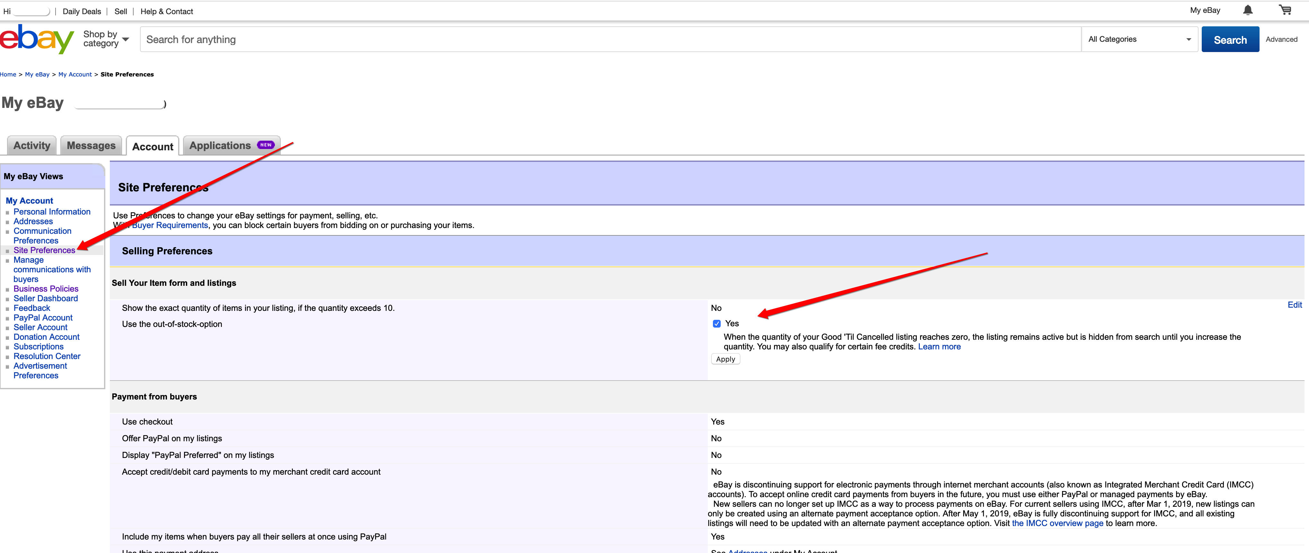Click the NEW badge on Applications tab
Screen dimensions: 1309x553
tap(266, 145)
